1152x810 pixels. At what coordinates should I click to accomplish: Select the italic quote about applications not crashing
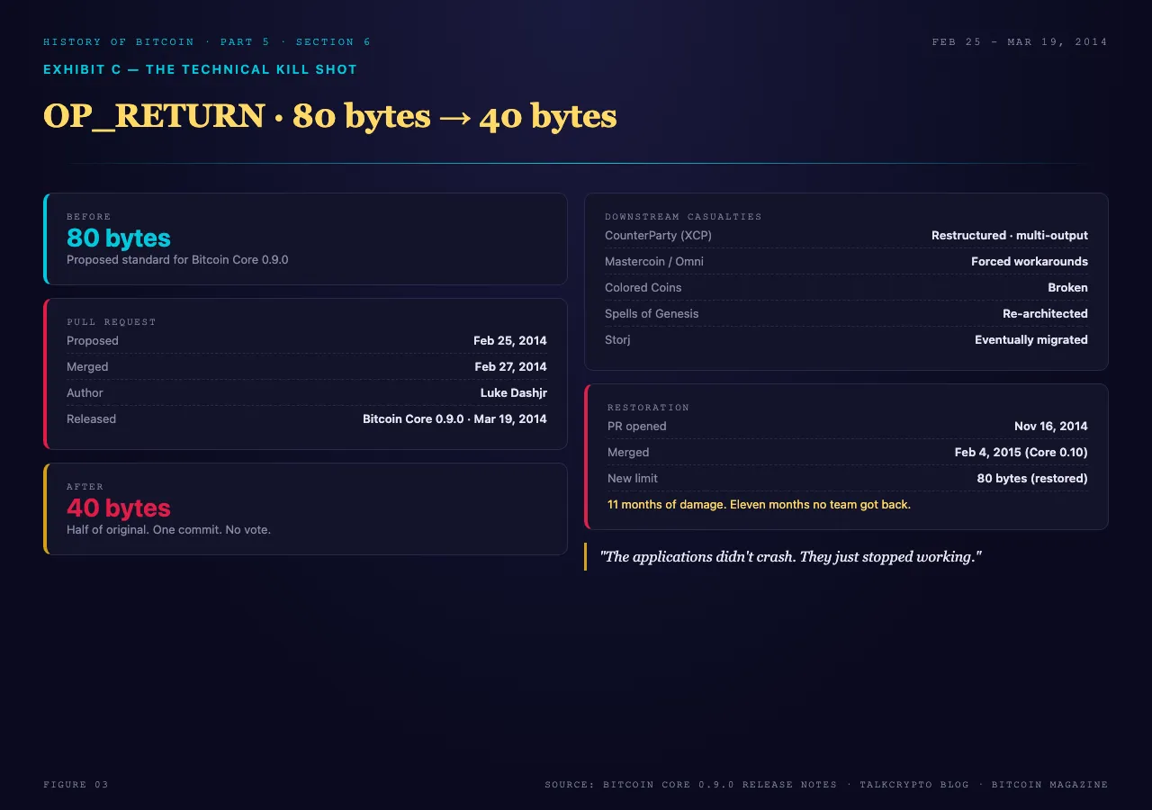[790, 557]
